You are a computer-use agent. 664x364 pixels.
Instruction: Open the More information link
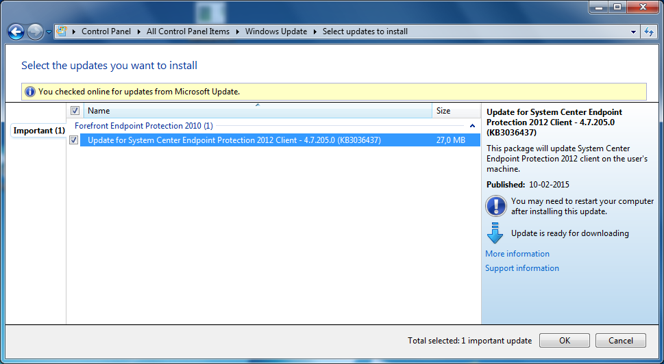[517, 254]
